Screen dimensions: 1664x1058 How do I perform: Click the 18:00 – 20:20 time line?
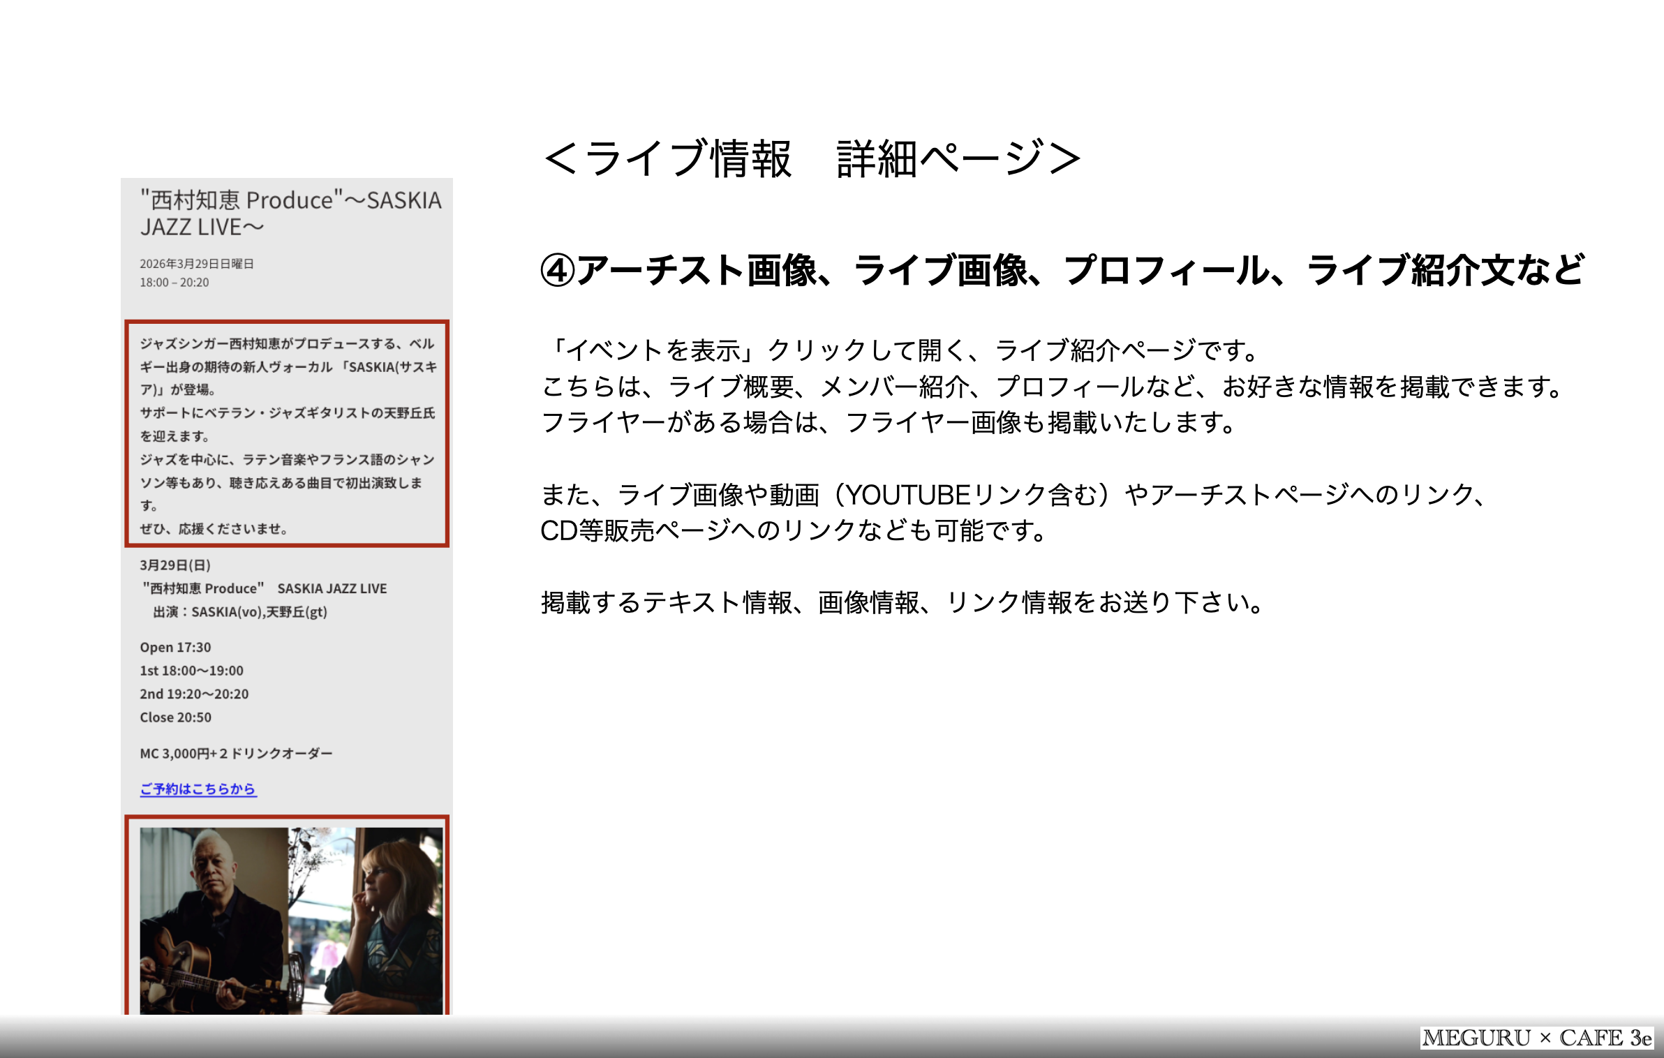pos(174,283)
